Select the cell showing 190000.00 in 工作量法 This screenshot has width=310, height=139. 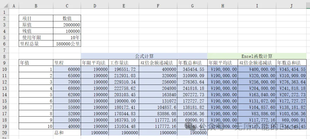pyautogui.click(x=124, y=101)
